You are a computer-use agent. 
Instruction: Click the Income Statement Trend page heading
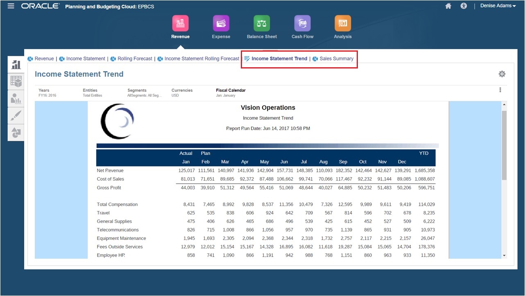pos(79,74)
